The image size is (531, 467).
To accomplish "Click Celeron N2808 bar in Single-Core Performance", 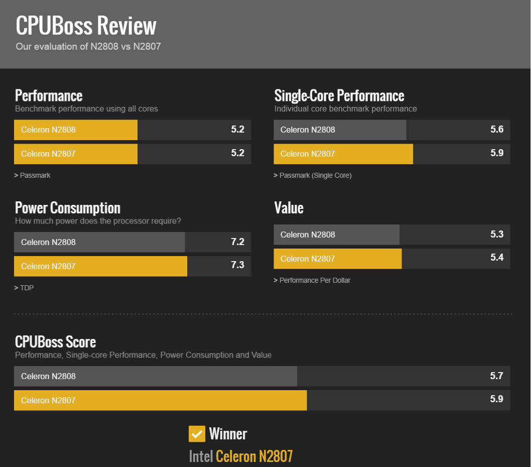I will (392, 130).
